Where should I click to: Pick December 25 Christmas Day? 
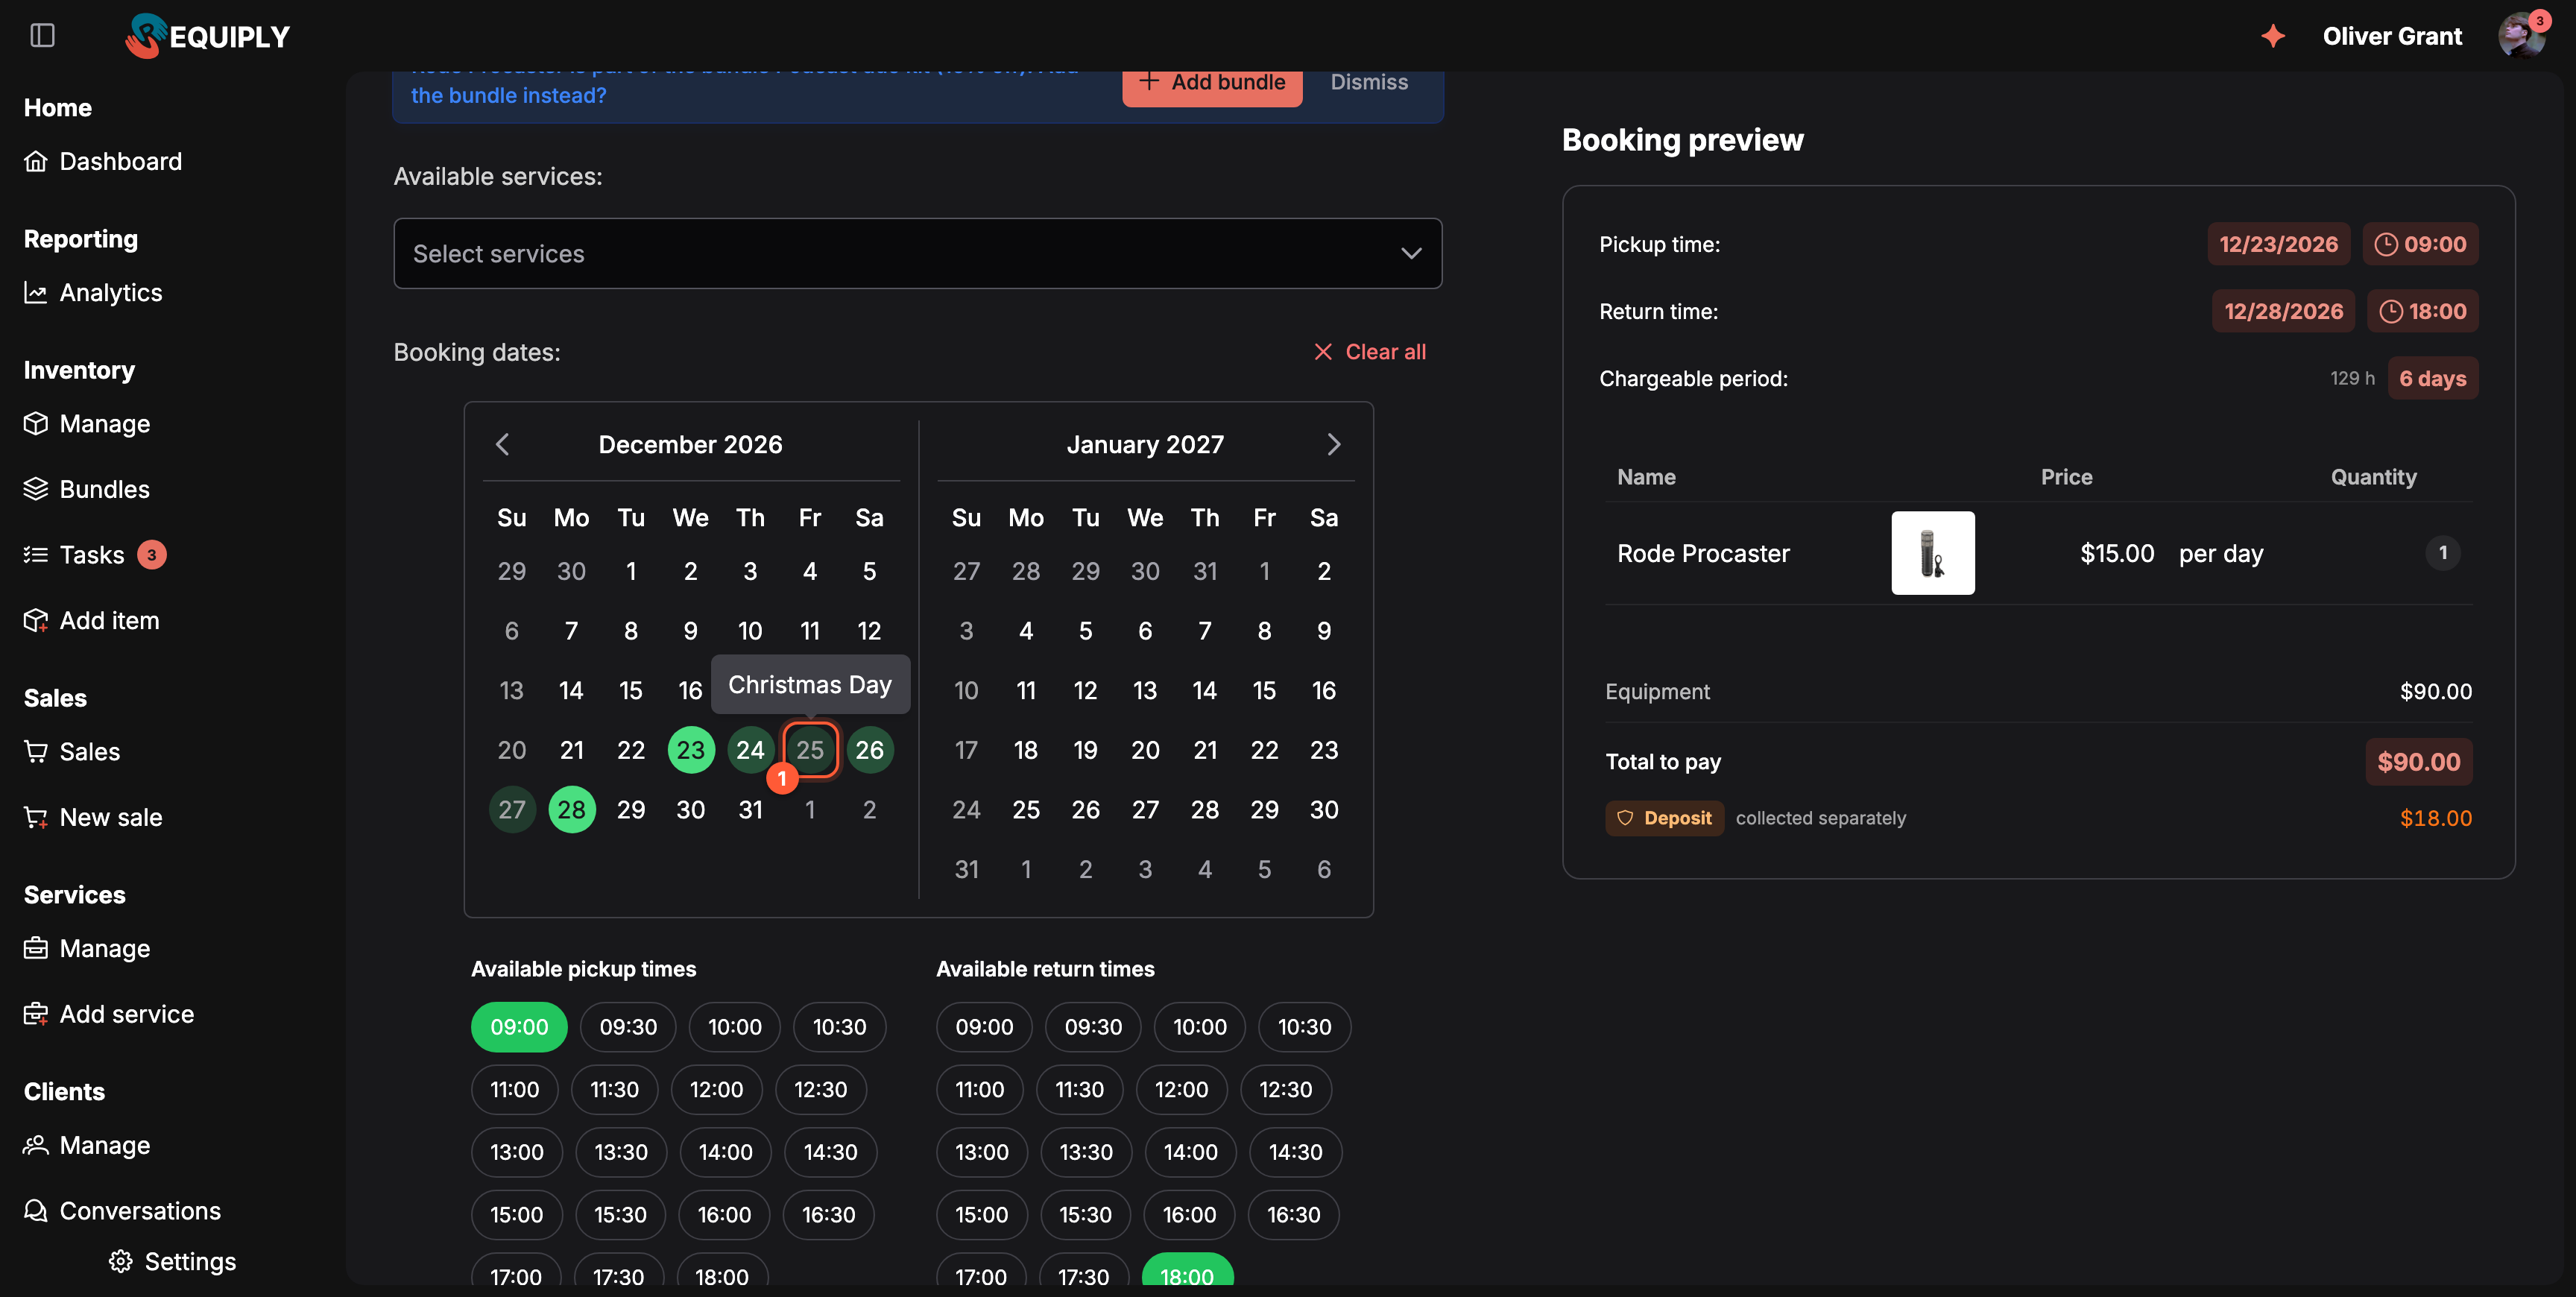810,750
